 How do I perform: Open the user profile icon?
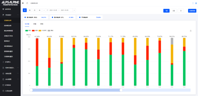196,3
